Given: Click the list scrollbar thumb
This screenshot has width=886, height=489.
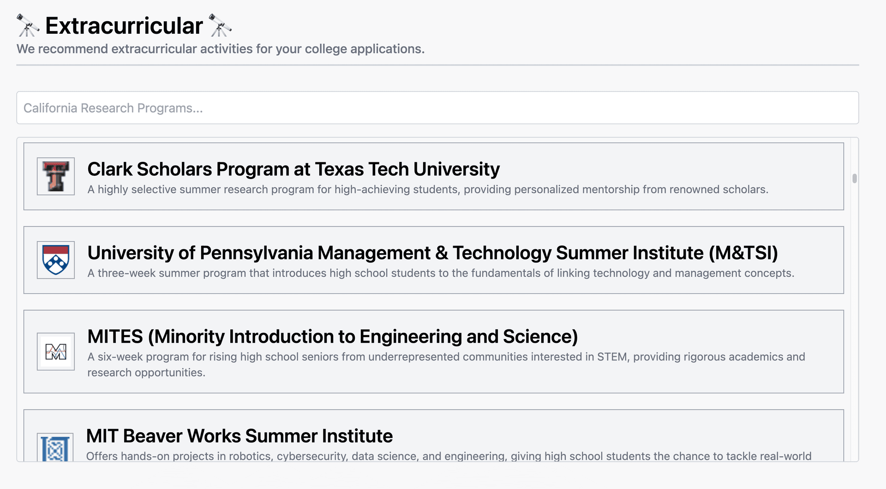Looking at the screenshot, I should pyautogui.click(x=854, y=179).
